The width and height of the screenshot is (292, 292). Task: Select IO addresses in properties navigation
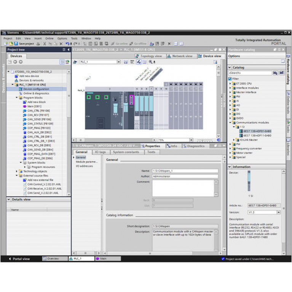point(84,166)
